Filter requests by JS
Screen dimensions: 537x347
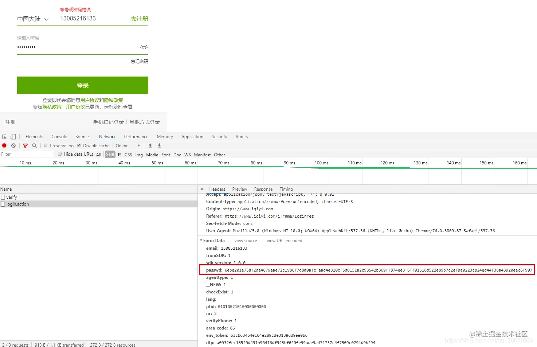tap(119, 155)
